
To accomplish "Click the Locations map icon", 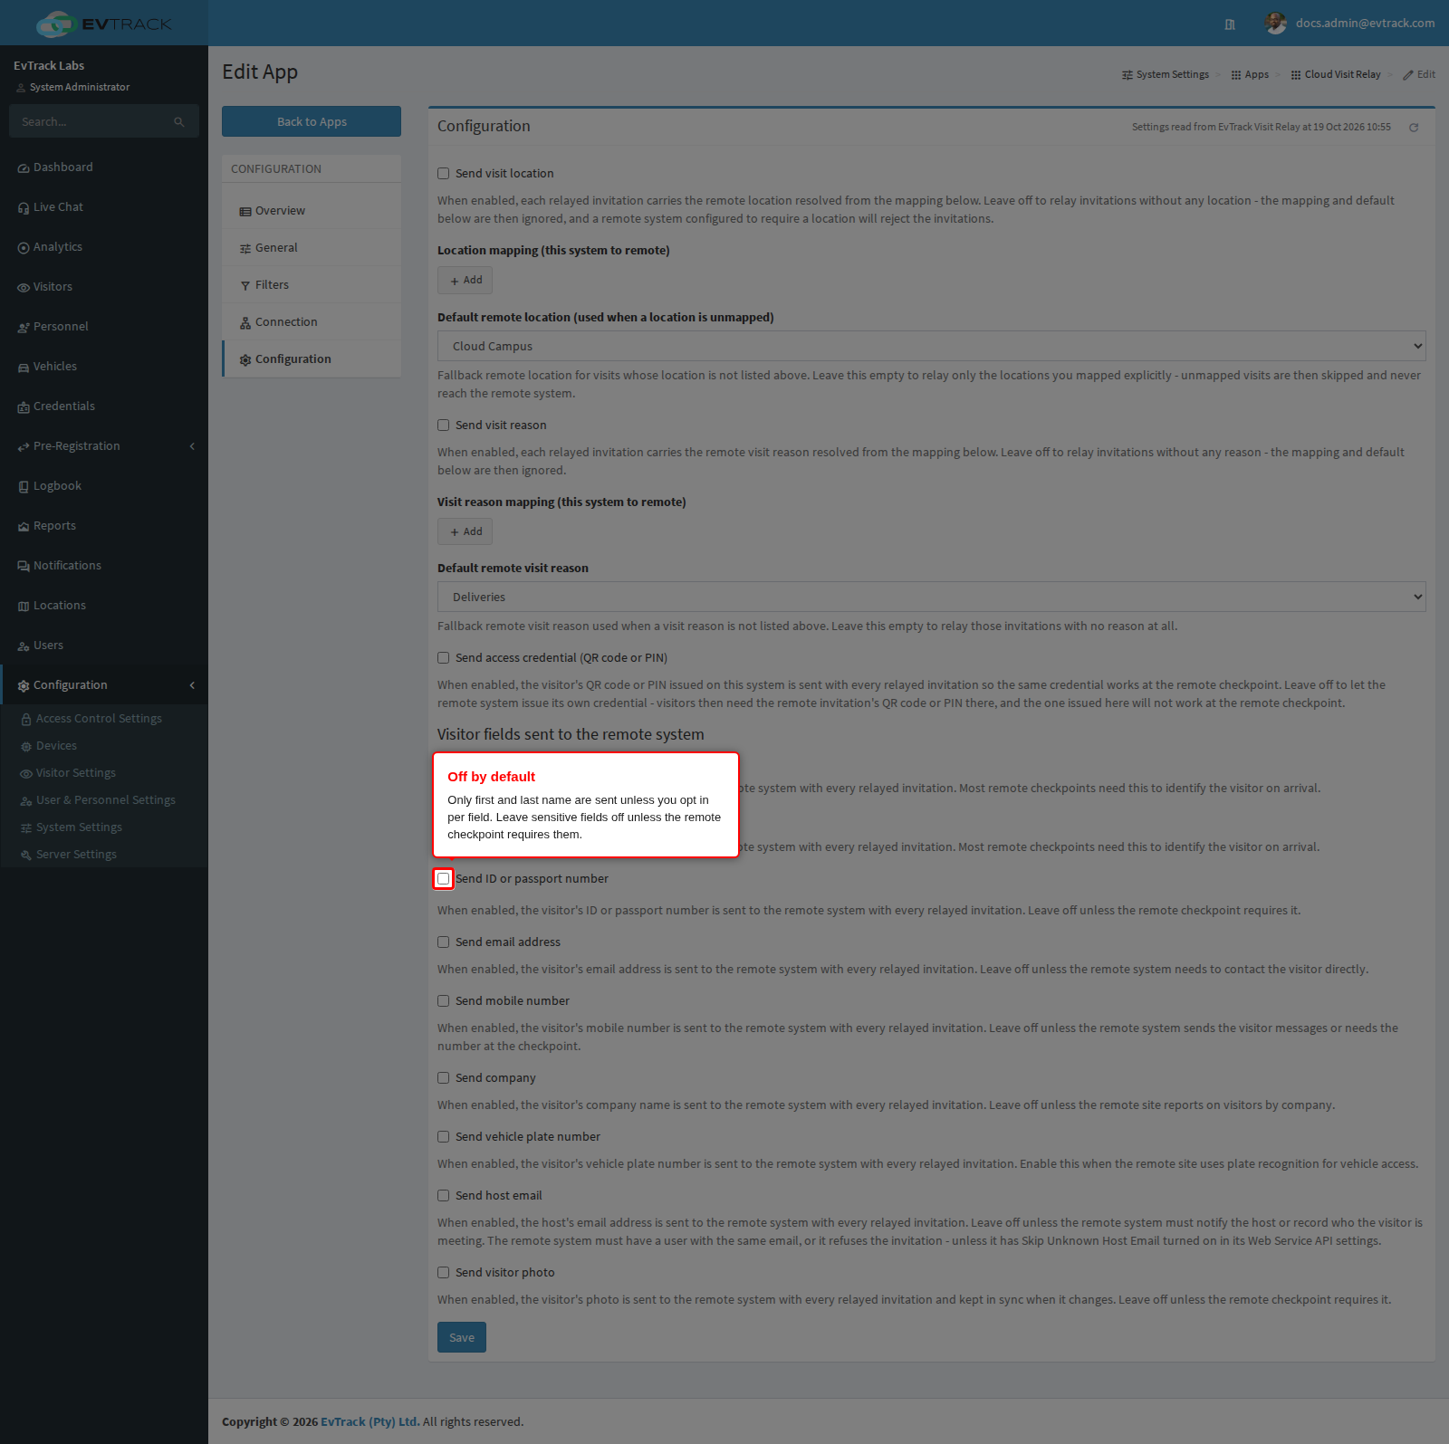I will [24, 607].
